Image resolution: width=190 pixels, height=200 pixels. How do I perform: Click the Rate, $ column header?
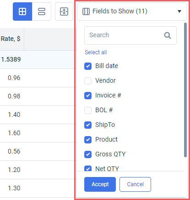coord(11,39)
